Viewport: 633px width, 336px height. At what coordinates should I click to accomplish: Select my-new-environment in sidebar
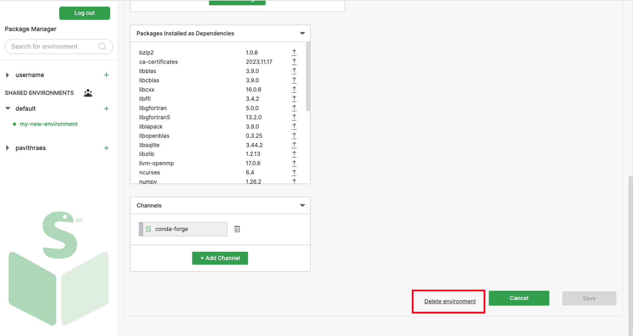[x=49, y=124]
